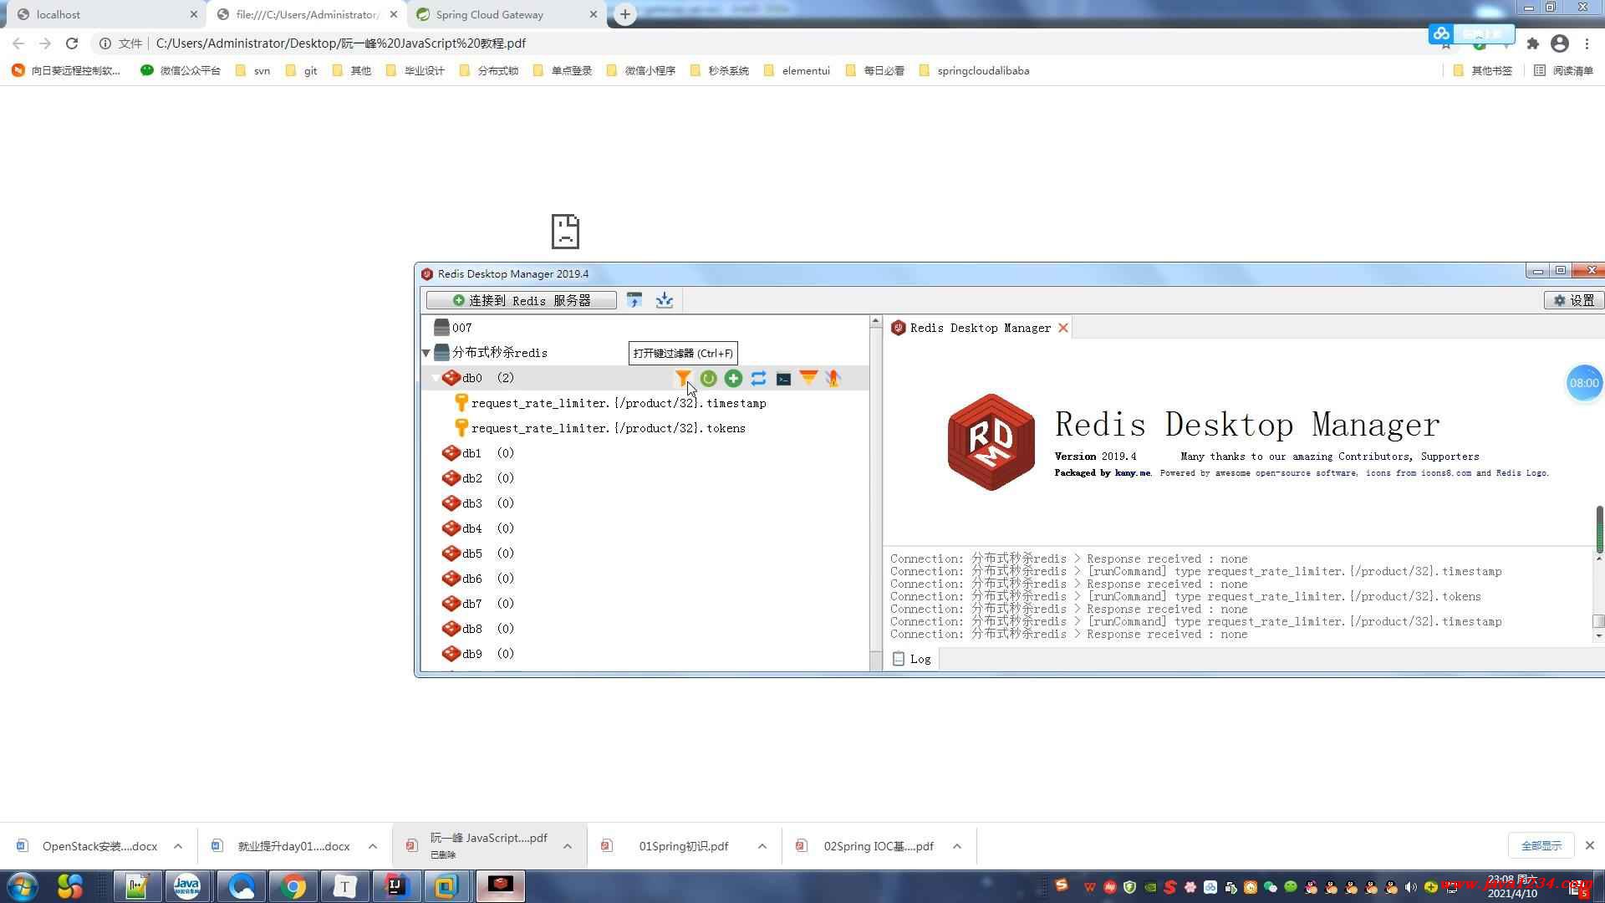Reload the browser page
Screen dimensions: 1605x903
[x=72, y=43]
